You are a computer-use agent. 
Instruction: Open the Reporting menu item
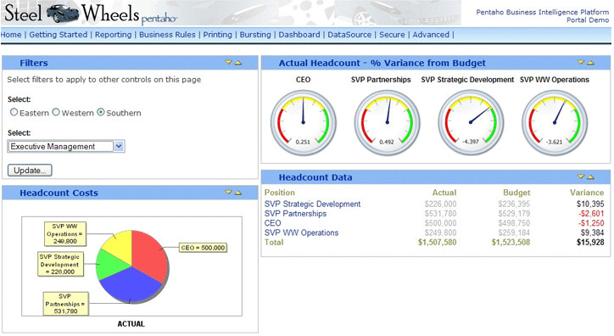(x=113, y=35)
